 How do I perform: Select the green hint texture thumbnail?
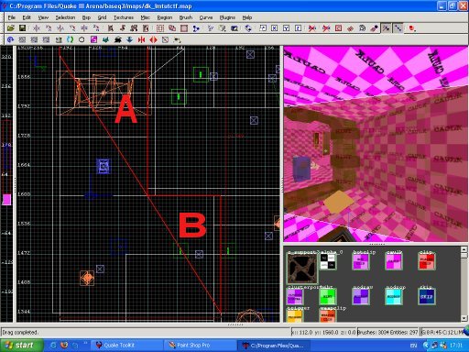pyautogui.click(x=328, y=297)
